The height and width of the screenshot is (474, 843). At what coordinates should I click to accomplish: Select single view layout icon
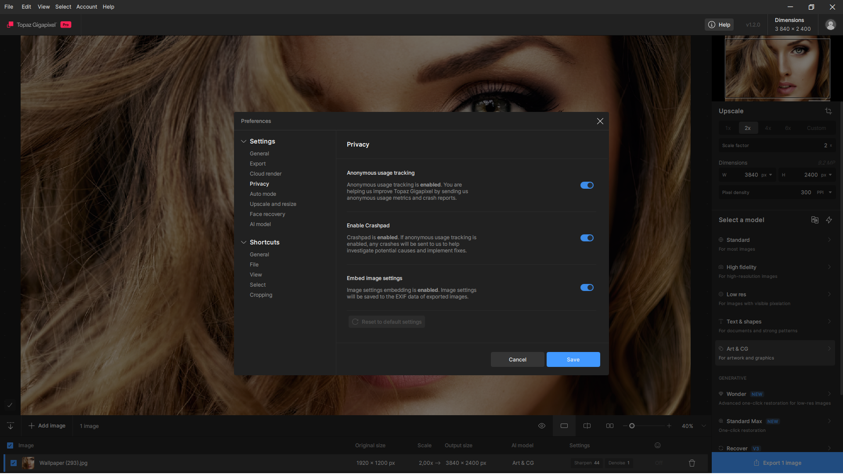click(564, 426)
